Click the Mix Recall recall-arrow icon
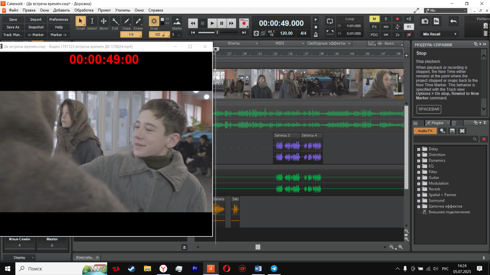 click(x=453, y=21)
